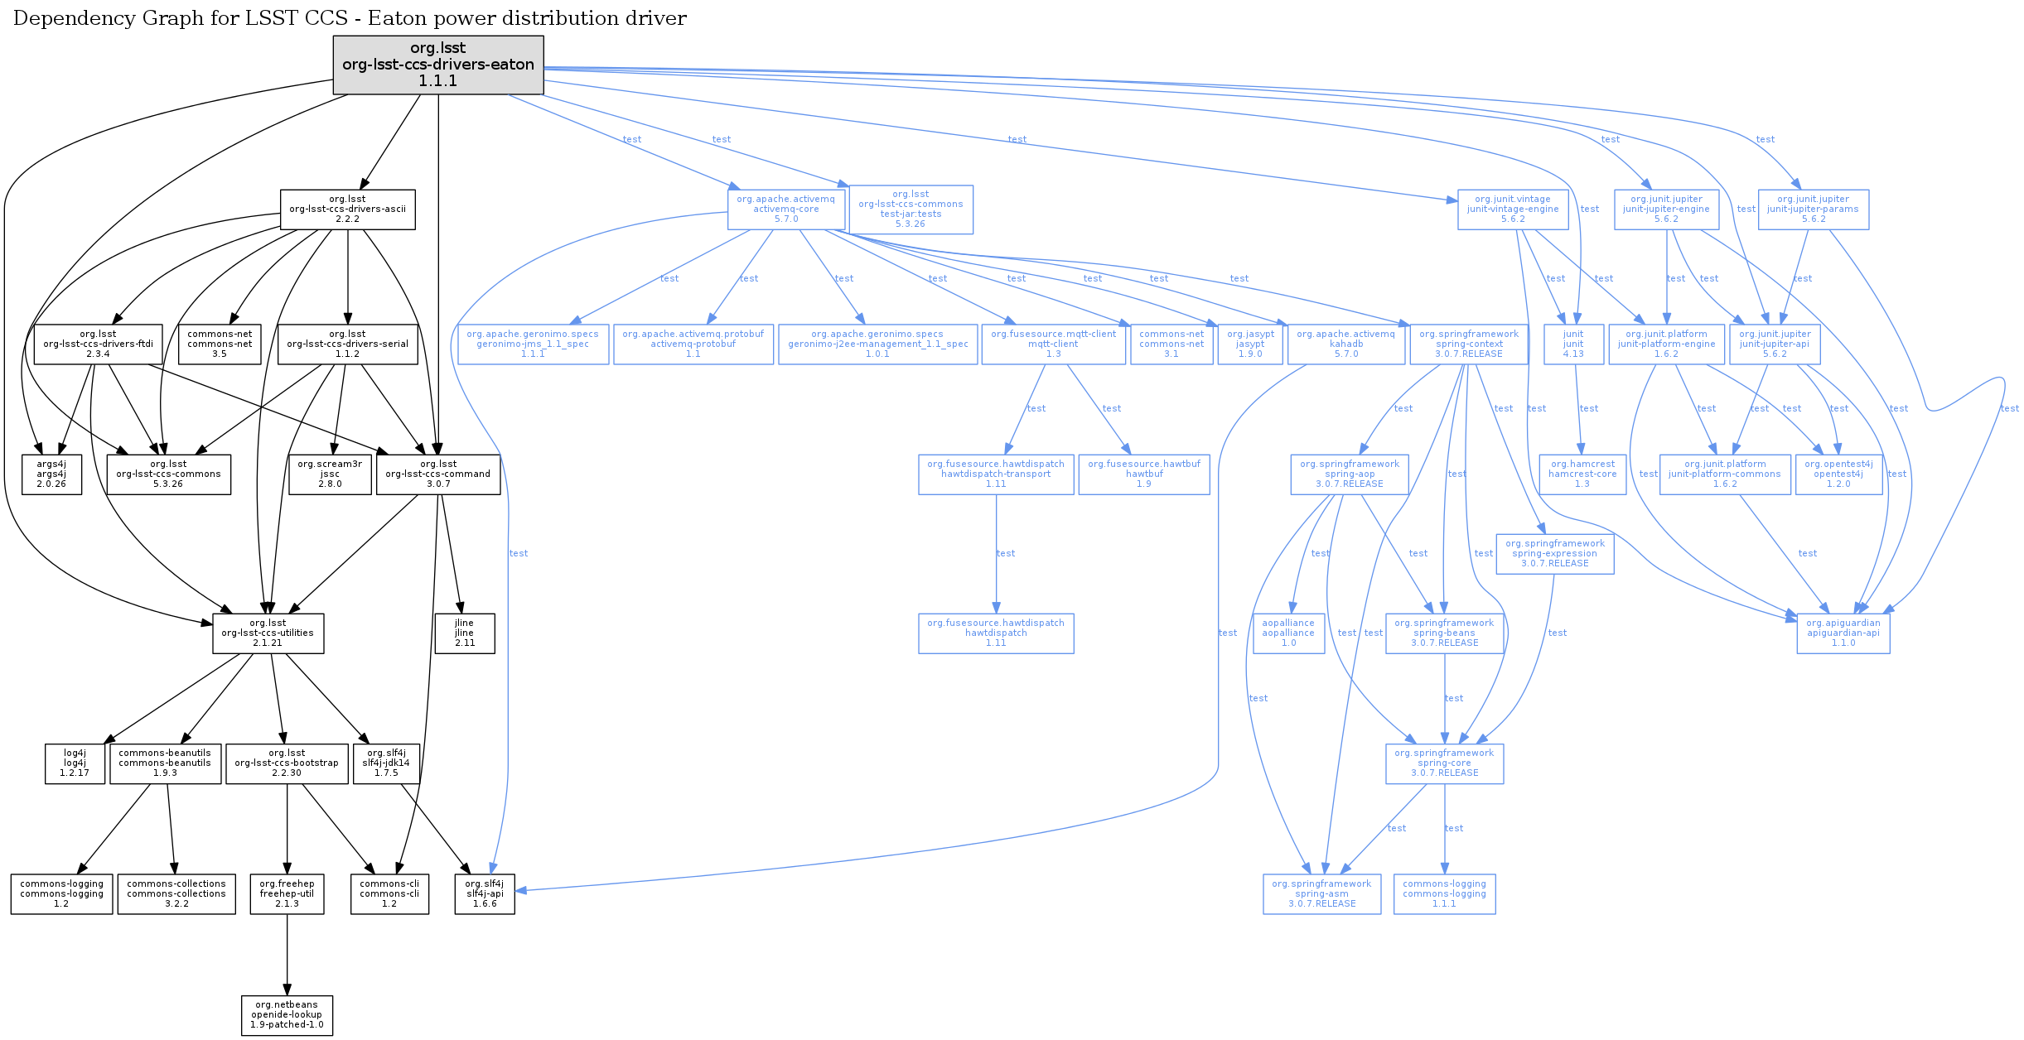Select the junit-jupiter-params node
Image resolution: width=2024 pixels, height=1040 pixels.
[1813, 209]
